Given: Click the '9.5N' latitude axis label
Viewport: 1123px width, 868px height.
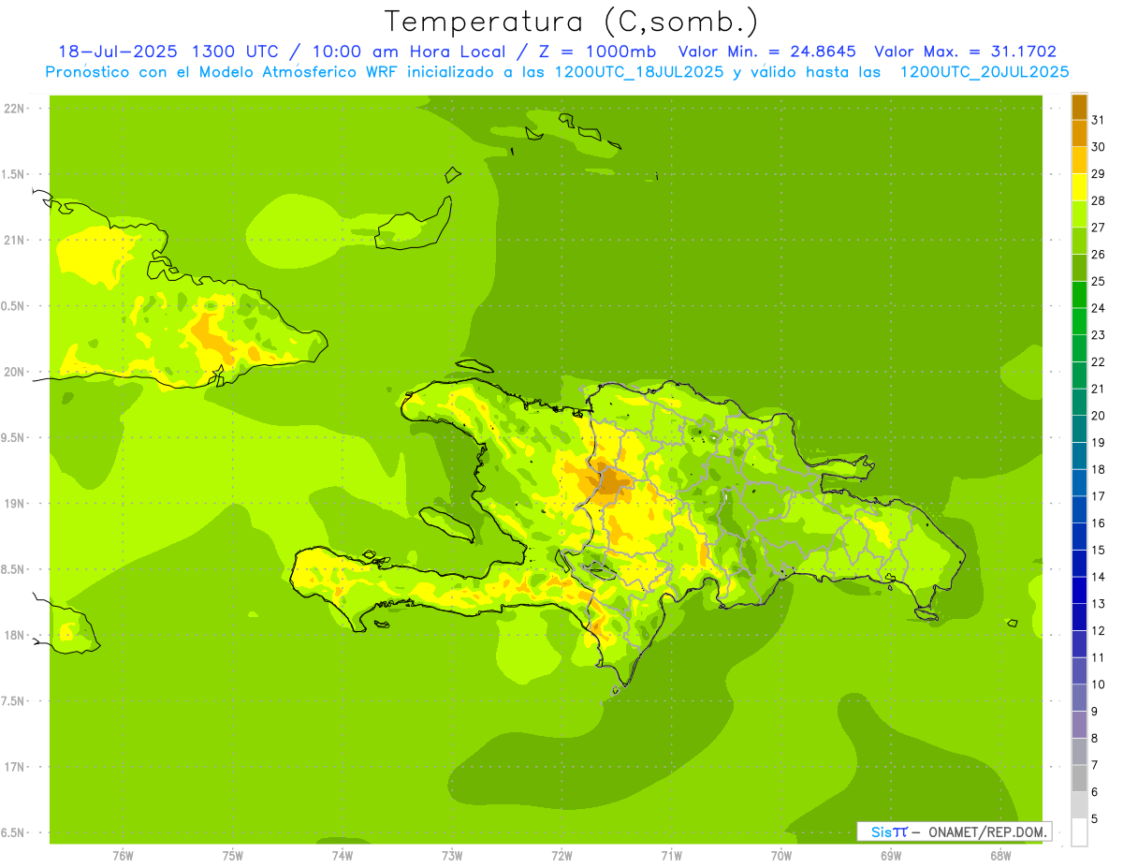Looking at the screenshot, I should pos(13,437).
